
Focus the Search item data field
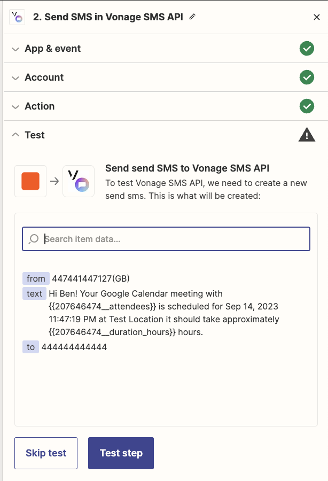coord(166,239)
